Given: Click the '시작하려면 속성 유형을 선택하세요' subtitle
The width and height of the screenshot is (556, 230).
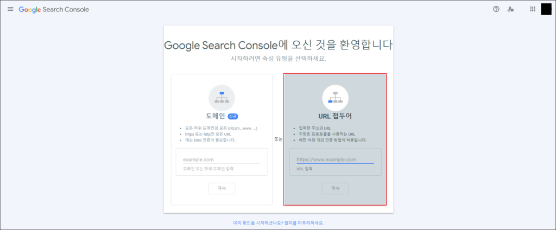Looking at the screenshot, I should click(x=279, y=59).
